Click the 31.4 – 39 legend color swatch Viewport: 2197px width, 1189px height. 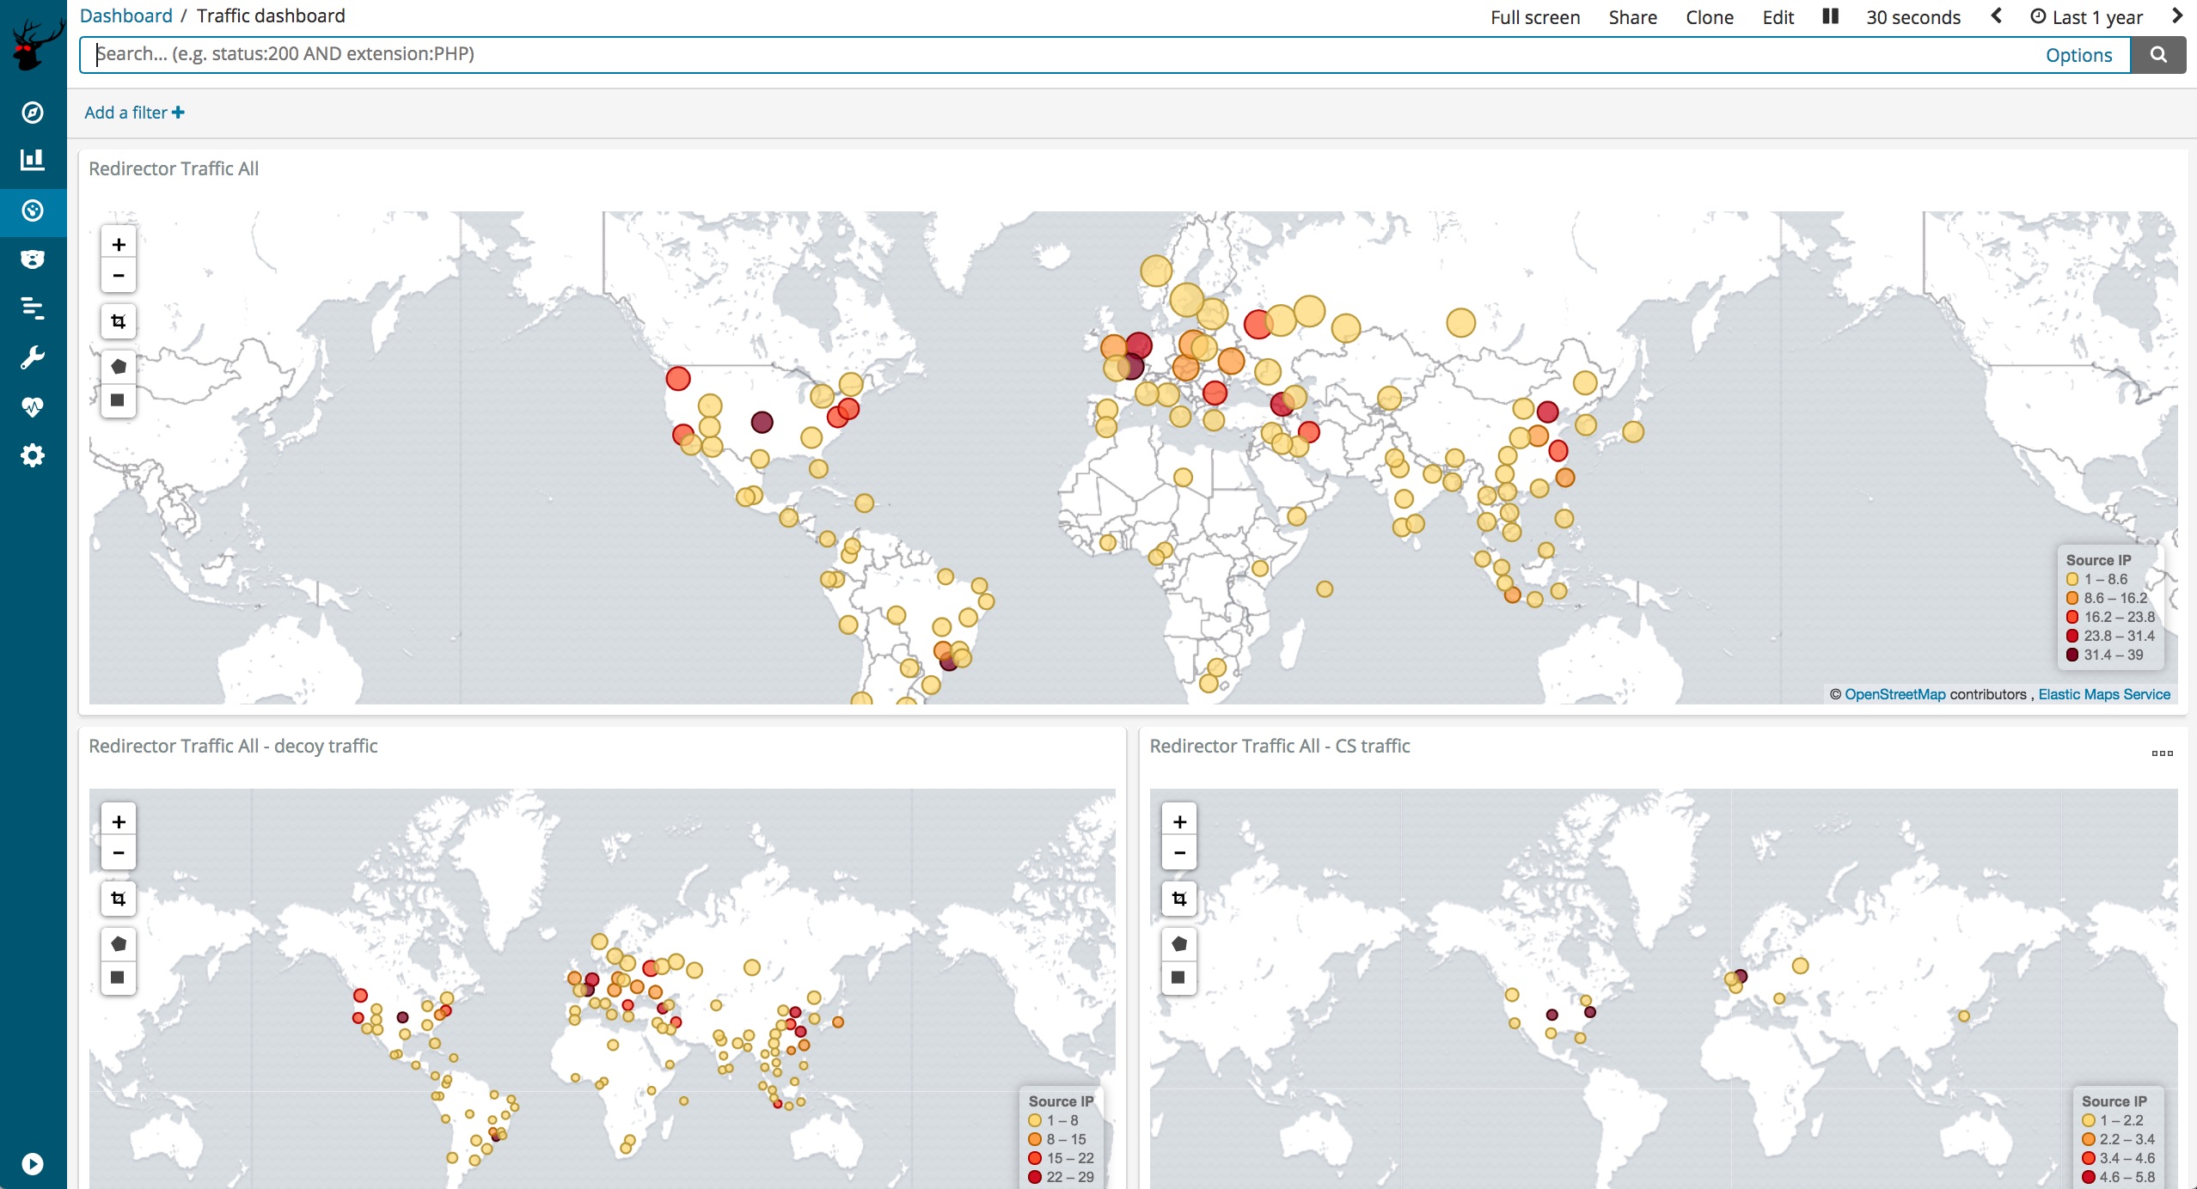tap(2072, 655)
